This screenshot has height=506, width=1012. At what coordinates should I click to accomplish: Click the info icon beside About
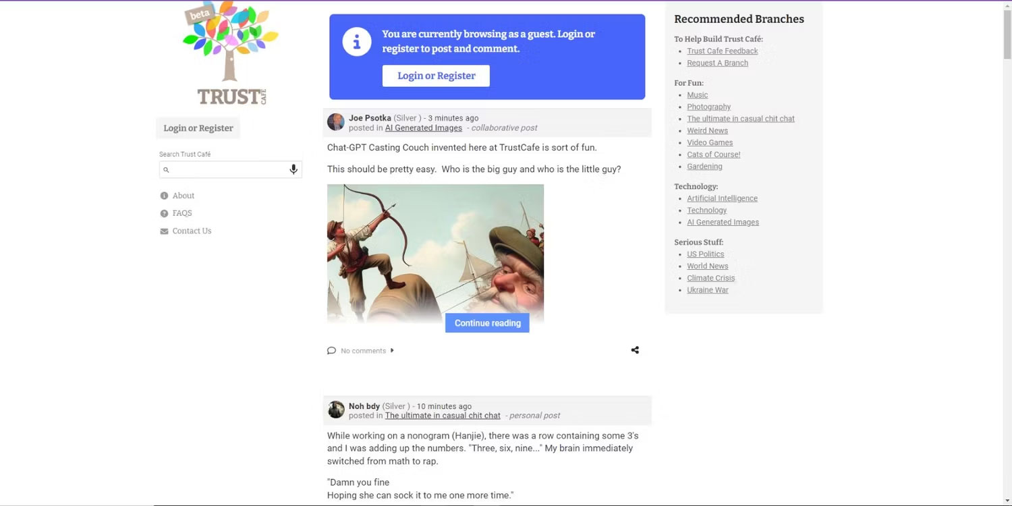pyautogui.click(x=164, y=196)
